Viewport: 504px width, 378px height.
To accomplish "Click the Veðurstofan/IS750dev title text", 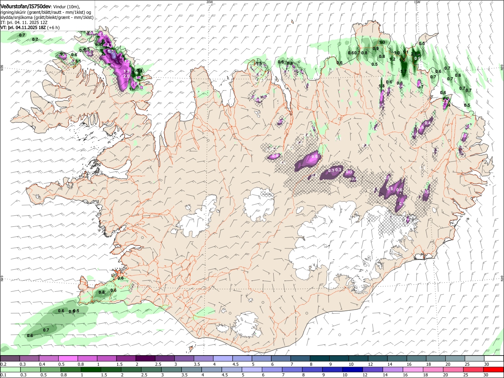I will coord(26,6).
